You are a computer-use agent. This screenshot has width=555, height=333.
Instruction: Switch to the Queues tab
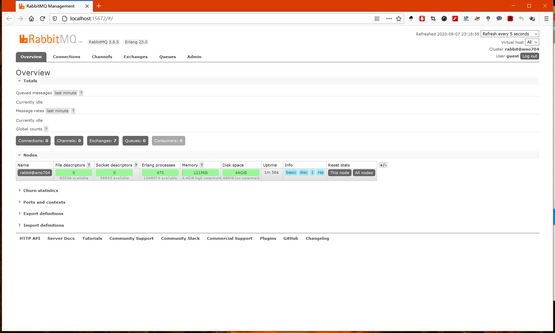[x=167, y=57]
